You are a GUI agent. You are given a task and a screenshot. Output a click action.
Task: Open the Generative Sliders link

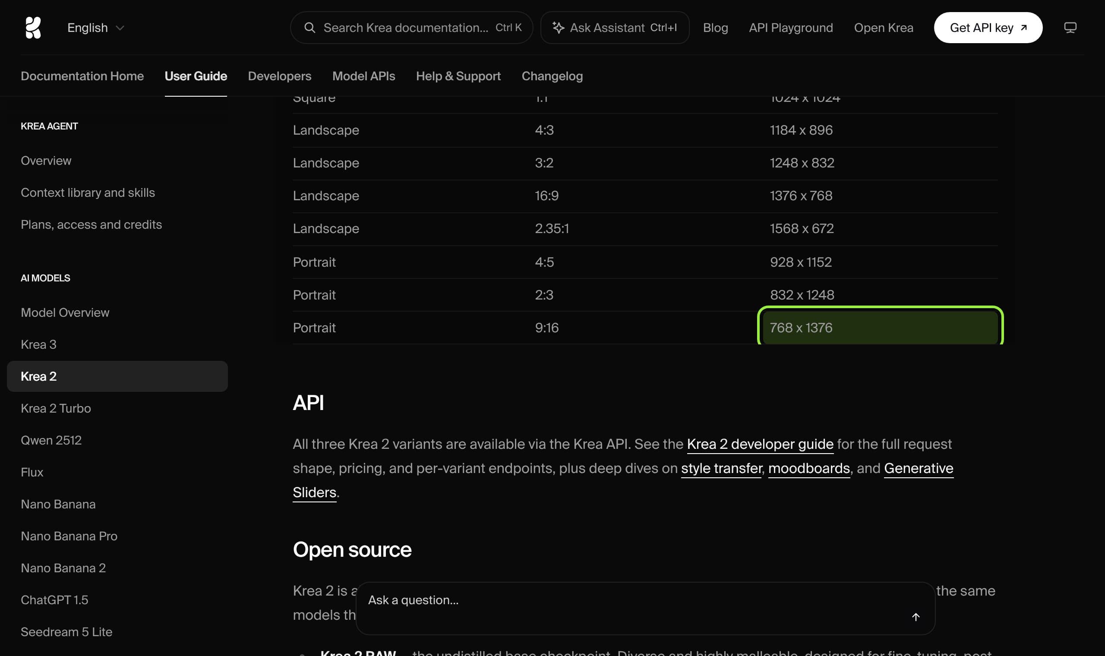(919, 468)
